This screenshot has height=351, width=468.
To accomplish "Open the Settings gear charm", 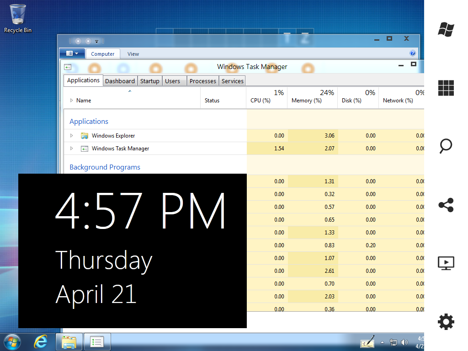I will (446, 322).
